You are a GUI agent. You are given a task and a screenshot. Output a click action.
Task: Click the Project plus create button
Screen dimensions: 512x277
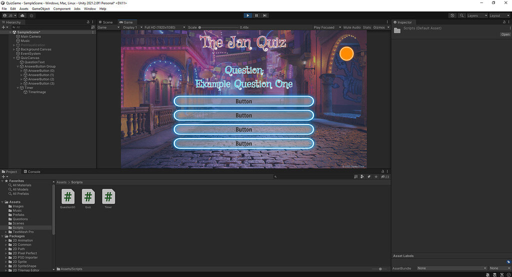[4, 176]
